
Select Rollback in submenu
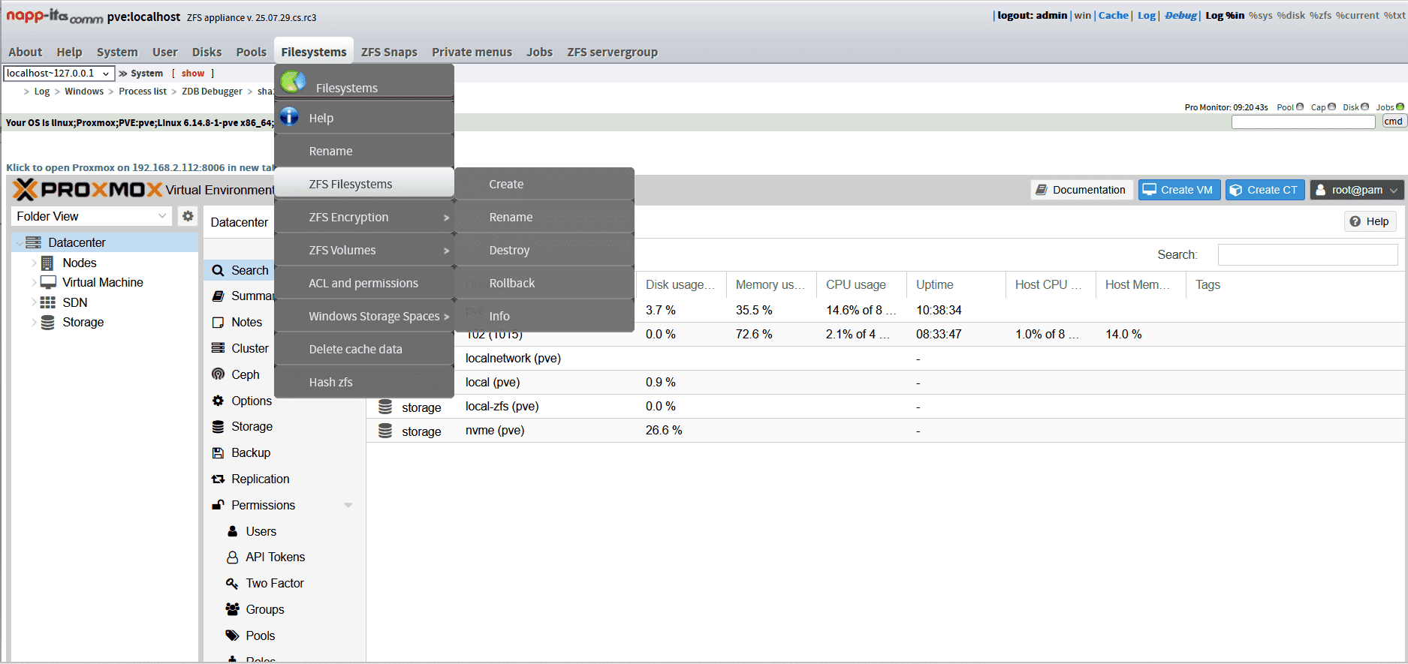click(544, 283)
